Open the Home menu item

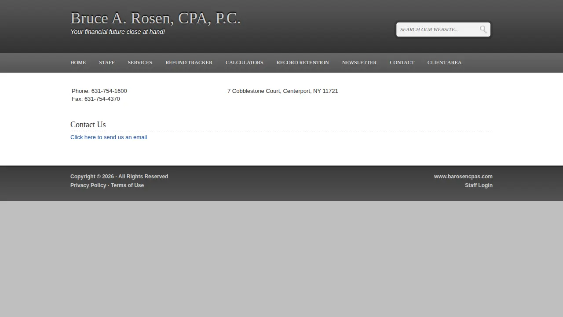coord(78,63)
